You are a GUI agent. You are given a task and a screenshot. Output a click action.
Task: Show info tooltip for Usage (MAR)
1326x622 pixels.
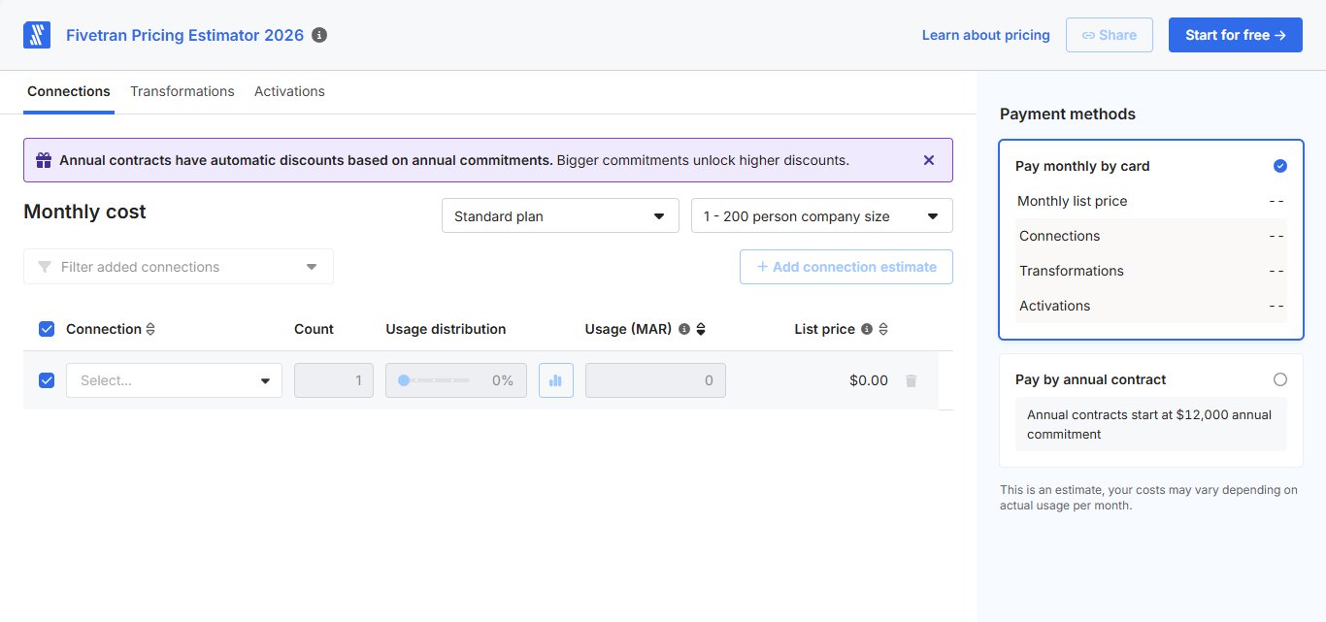(x=684, y=329)
